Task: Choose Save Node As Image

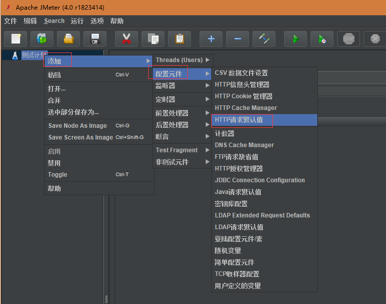Action: (99, 126)
